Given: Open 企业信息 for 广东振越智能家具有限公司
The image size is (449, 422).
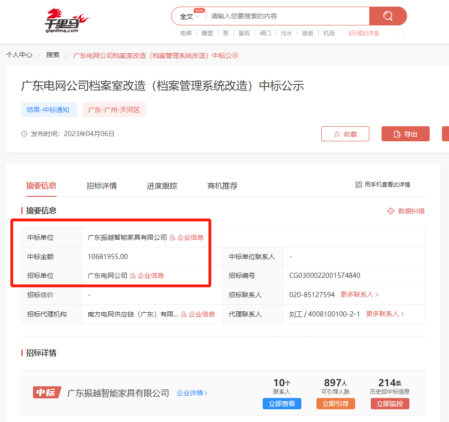Looking at the screenshot, I should pos(191,237).
